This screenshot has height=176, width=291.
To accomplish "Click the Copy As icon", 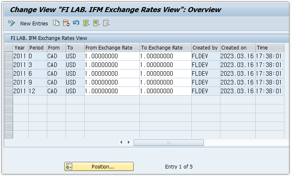I will click(x=56, y=23).
